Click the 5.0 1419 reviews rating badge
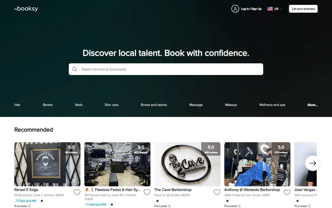 coord(211,149)
